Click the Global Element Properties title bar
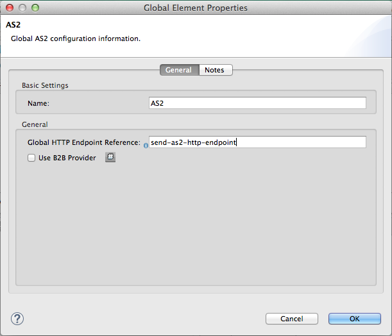392x336 pixels. [x=196, y=8]
